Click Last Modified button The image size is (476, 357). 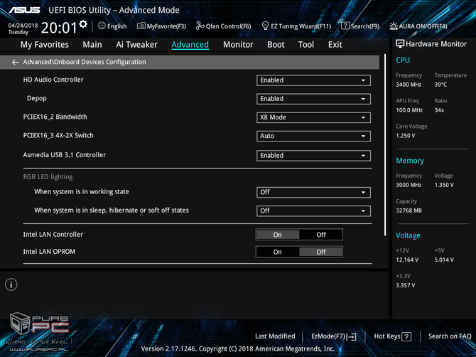pos(275,336)
